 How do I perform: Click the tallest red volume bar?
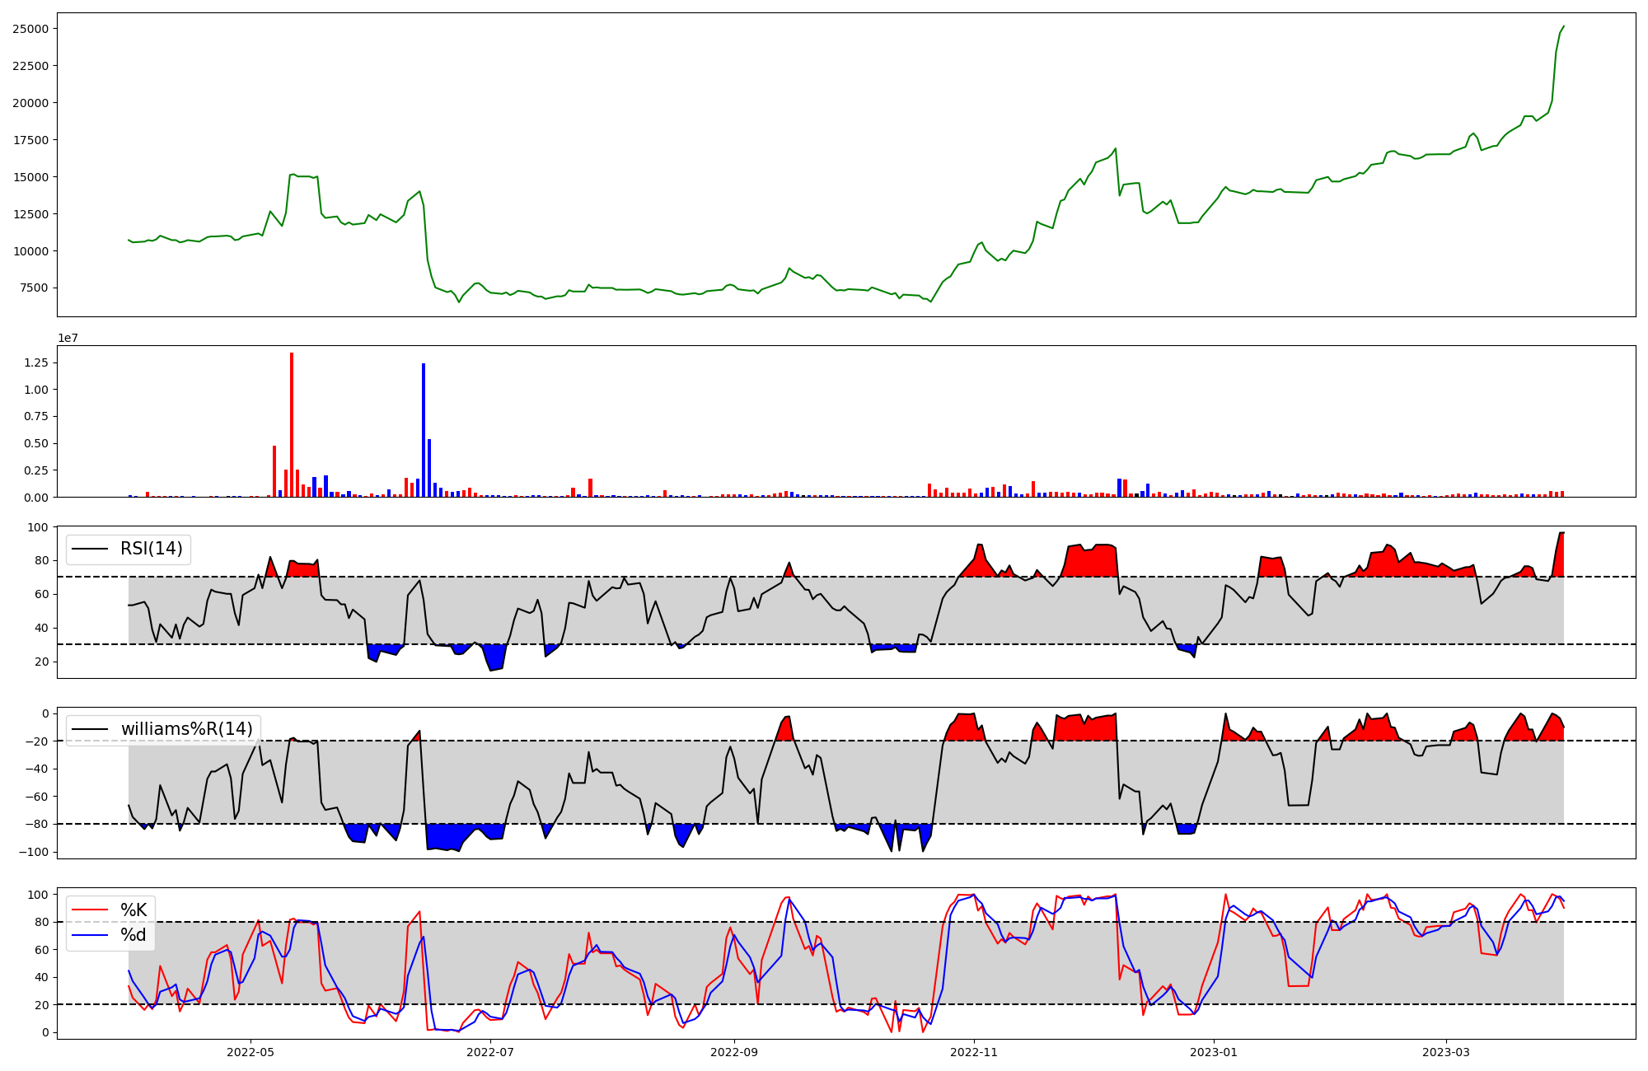292,424
